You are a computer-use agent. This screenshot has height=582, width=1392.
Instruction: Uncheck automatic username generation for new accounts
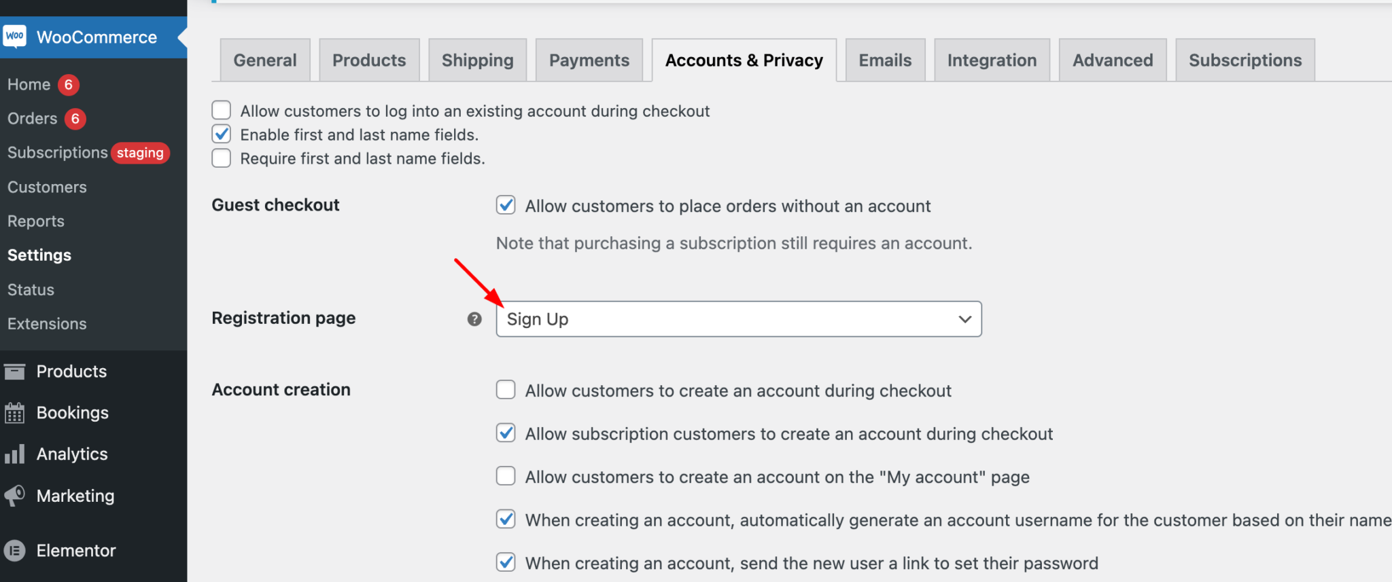coord(506,520)
